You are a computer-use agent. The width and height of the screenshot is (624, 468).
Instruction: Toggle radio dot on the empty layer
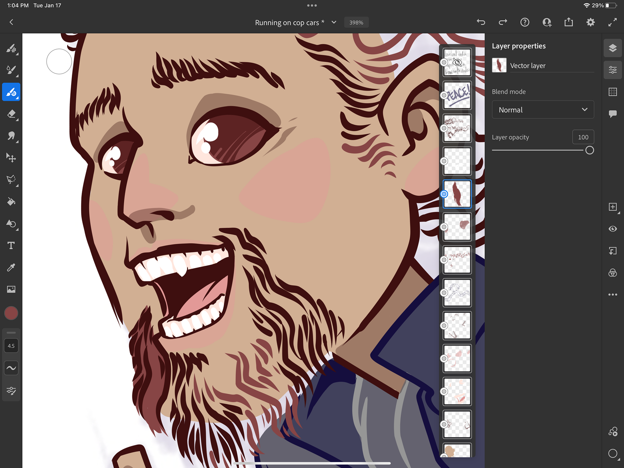click(x=444, y=161)
